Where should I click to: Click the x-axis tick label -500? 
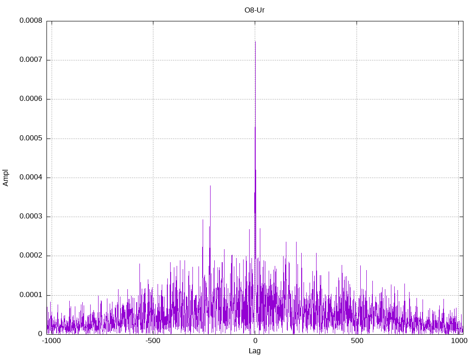[153, 341]
